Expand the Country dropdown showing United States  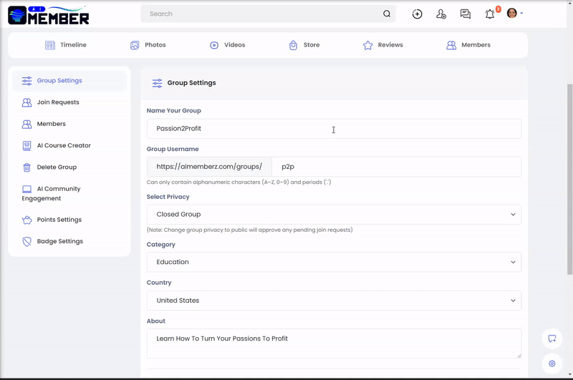(x=334, y=301)
